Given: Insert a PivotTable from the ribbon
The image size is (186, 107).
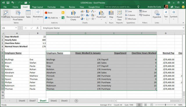Looking at the screenshot, I should tap(6, 14).
